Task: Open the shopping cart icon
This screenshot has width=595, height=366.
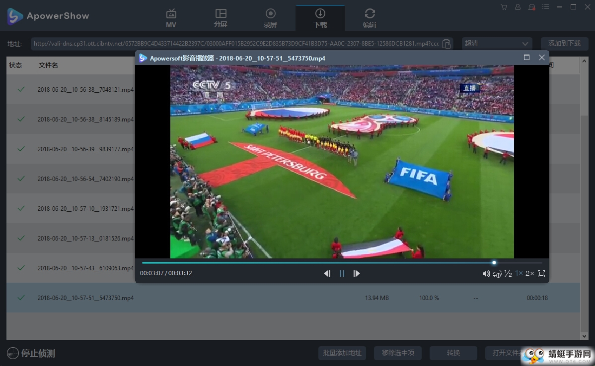Action: point(504,7)
